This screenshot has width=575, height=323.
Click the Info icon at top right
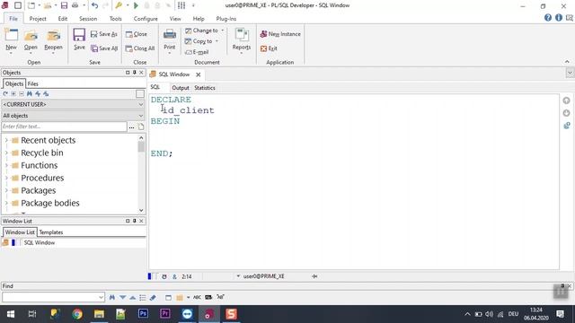tap(559, 18)
